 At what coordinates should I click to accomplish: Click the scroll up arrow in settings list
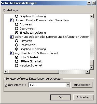92,16
